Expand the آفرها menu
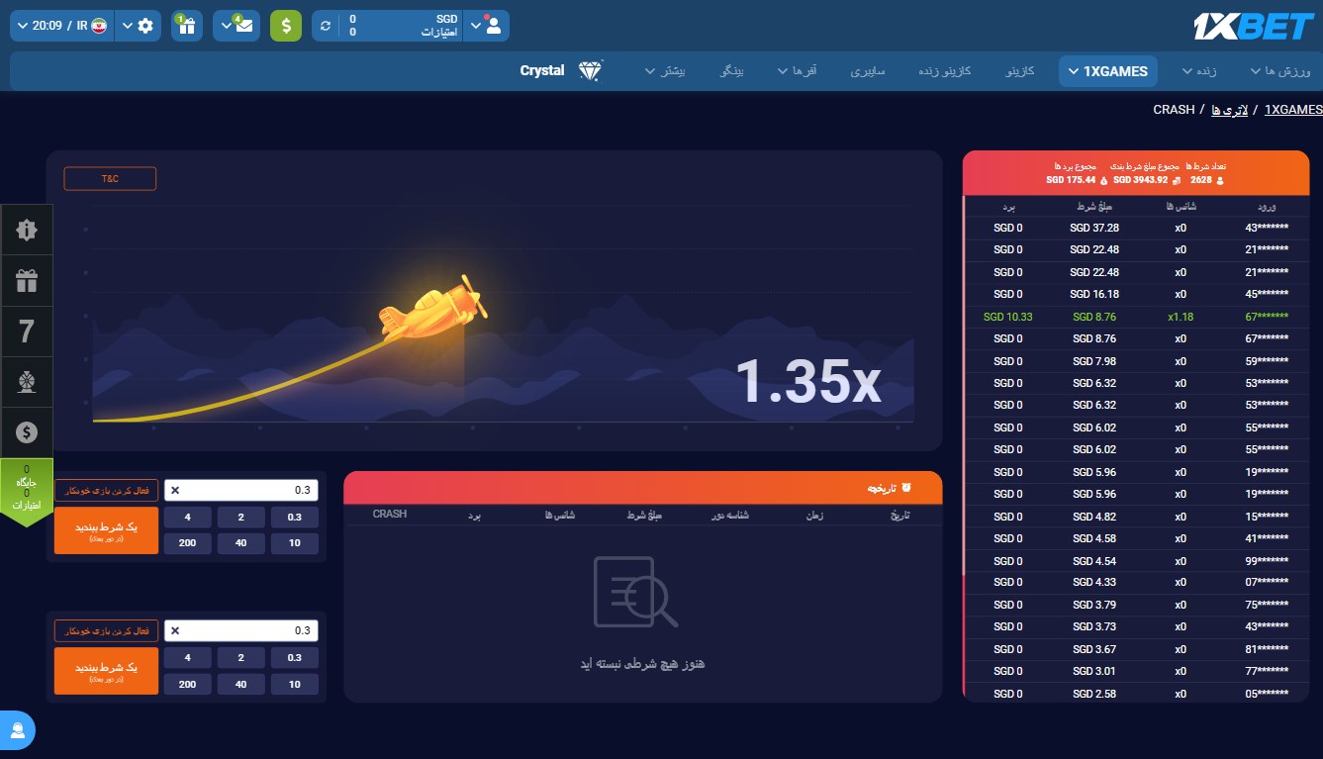 pos(797,71)
